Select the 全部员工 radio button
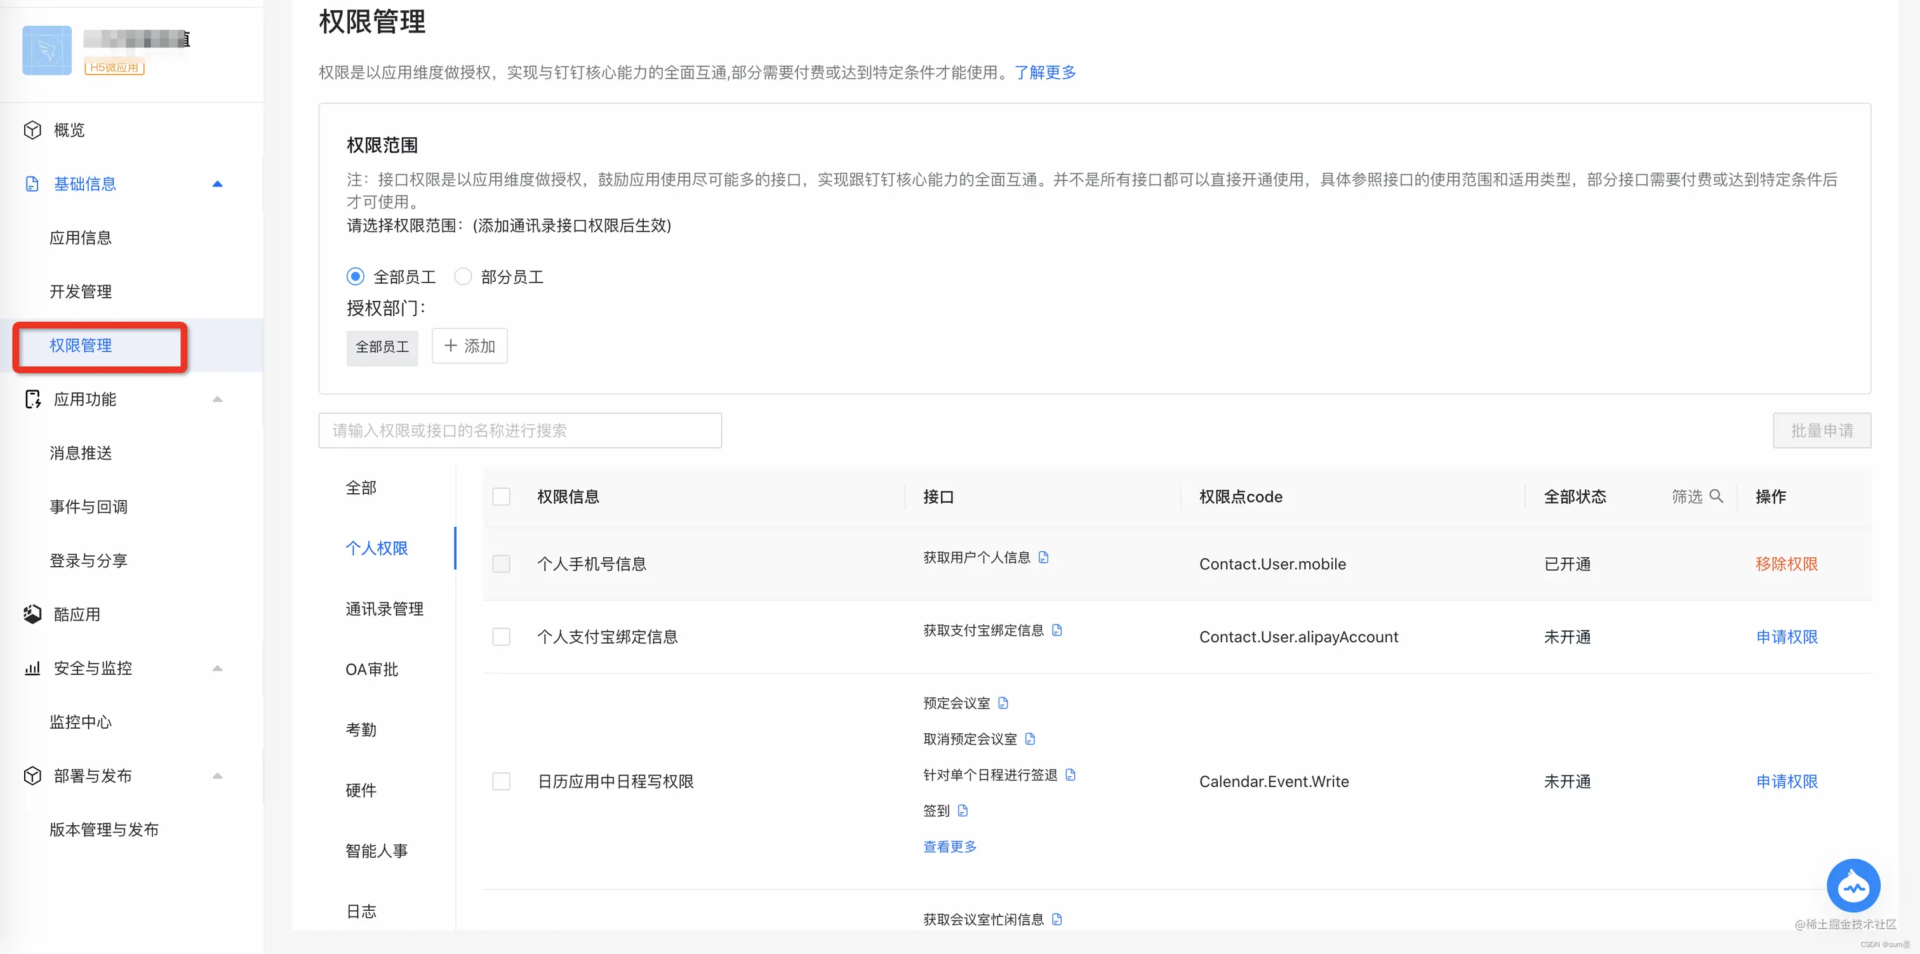Viewport: 1920px width, 954px height. pyautogui.click(x=356, y=275)
